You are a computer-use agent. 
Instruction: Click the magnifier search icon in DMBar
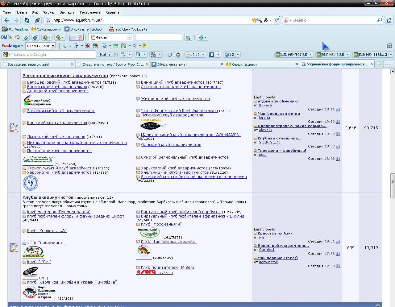pyautogui.click(x=188, y=37)
